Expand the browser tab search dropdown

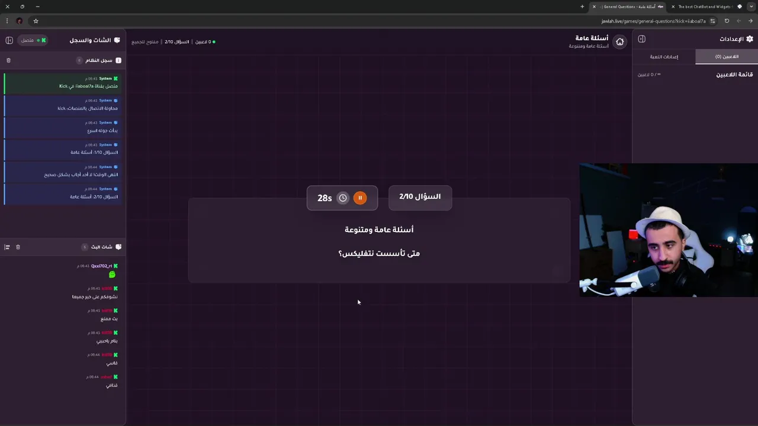(750, 7)
